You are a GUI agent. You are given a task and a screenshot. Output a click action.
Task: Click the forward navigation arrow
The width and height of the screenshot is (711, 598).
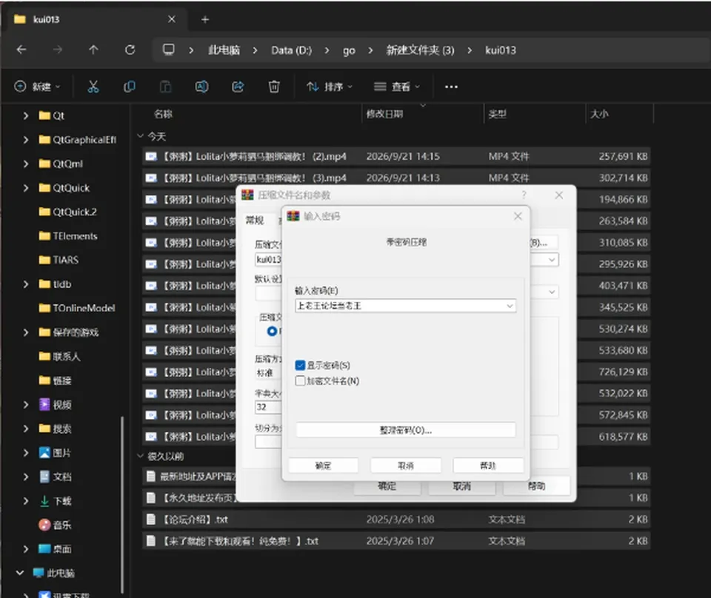pyautogui.click(x=58, y=50)
